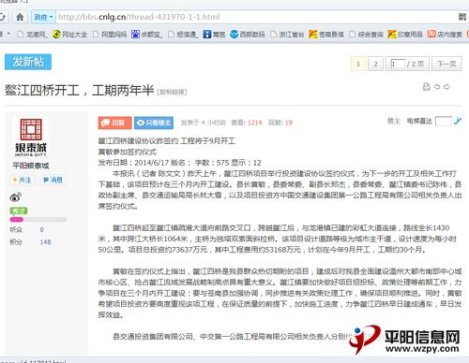Go to previous thread arrow icon

pos(437,87)
